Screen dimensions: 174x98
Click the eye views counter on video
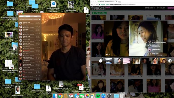108,54
